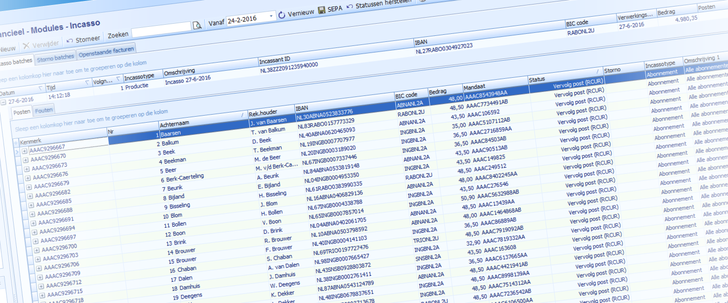Image resolution: width=728 pixels, height=303 pixels.
Task: Click the search magnifier icon beside Zoeken
Action: pyautogui.click(x=197, y=25)
